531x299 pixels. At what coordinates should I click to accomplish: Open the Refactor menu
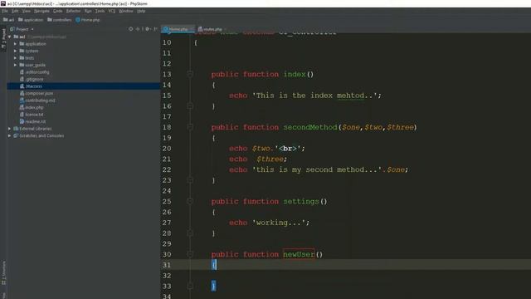[73, 11]
